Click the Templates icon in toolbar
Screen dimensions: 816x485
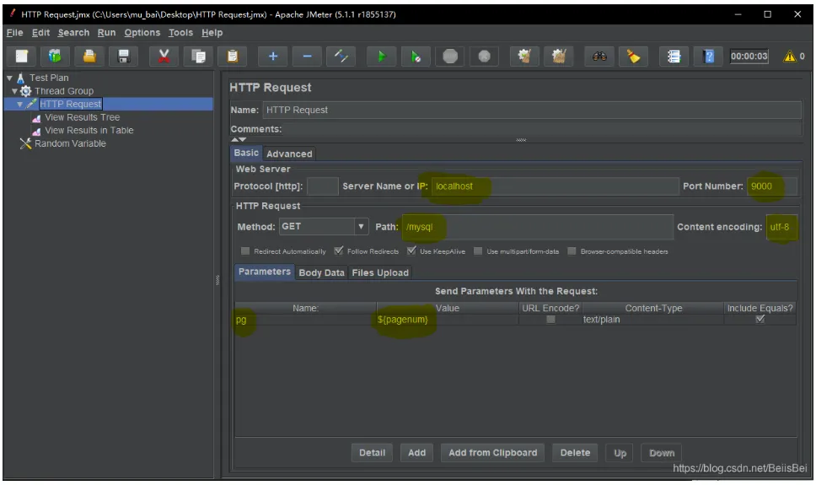[x=56, y=57]
